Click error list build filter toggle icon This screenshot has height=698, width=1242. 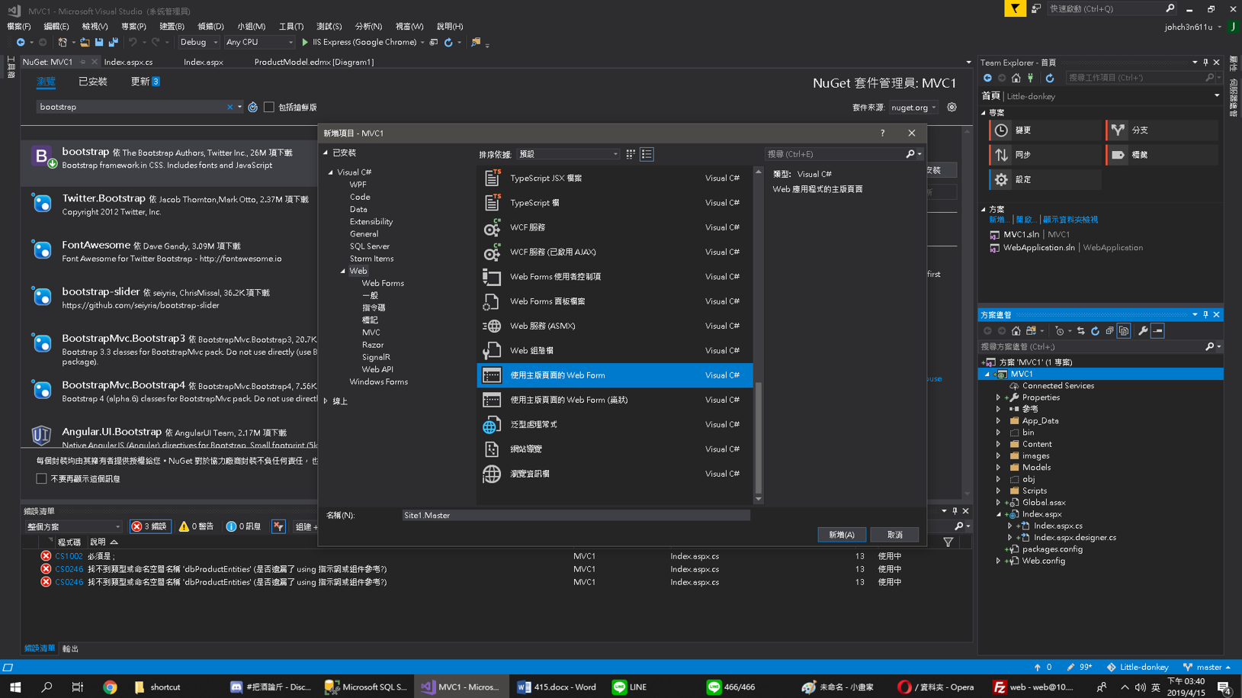[x=278, y=526]
